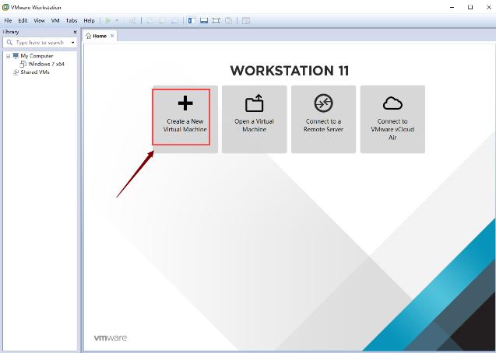Open the VM menu
This screenshot has height=353, width=496.
(x=55, y=20)
